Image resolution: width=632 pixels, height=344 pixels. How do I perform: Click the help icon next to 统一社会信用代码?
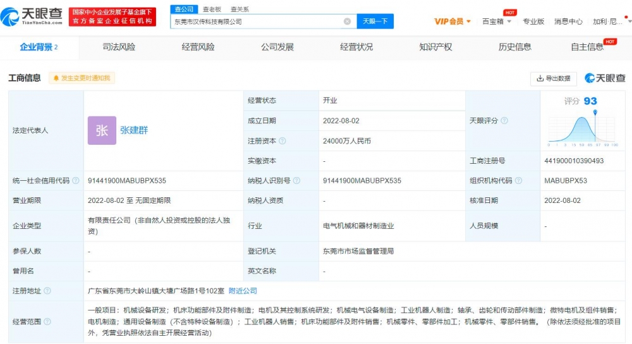tap(76, 181)
